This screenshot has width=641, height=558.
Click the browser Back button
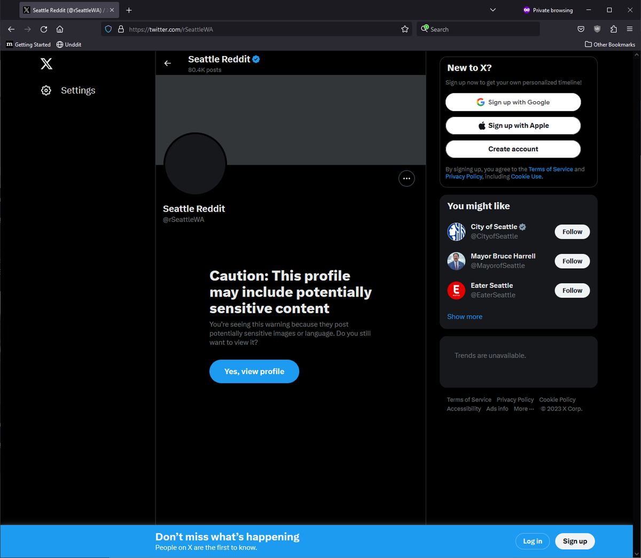click(11, 29)
